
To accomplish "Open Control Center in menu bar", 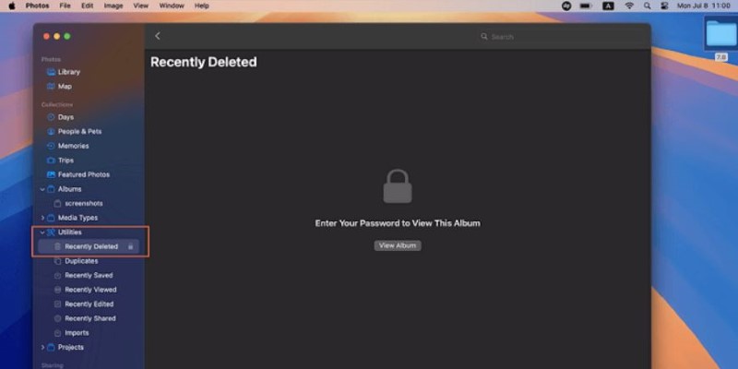I will click(664, 6).
